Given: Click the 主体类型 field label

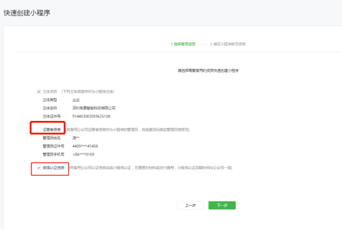Looking at the screenshot, I should coord(49,100).
